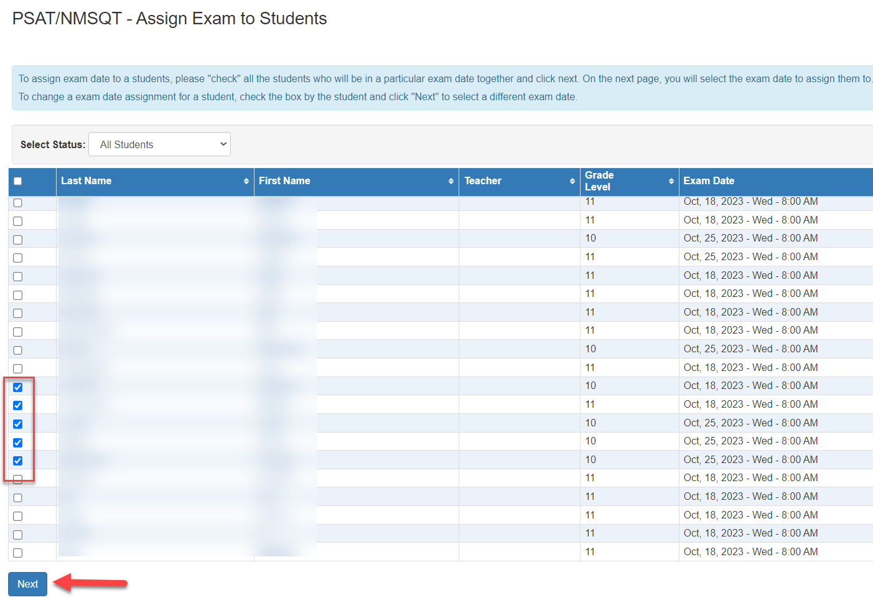The image size is (873, 600).
Task: Sort by the Grade Level column header
Action: click(629, 181)
